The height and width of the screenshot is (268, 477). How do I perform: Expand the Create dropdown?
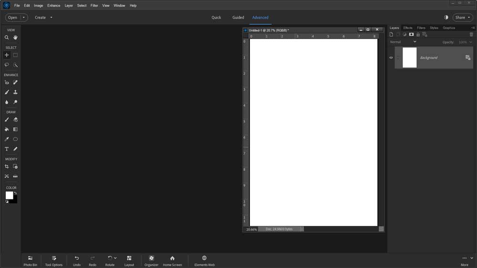[51, 17]
